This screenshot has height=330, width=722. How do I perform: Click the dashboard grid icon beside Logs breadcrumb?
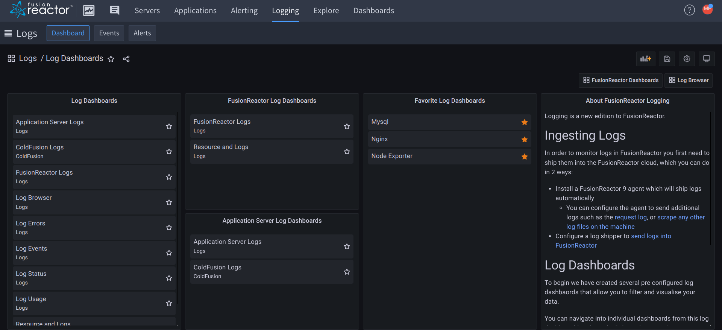coord(11,58)
